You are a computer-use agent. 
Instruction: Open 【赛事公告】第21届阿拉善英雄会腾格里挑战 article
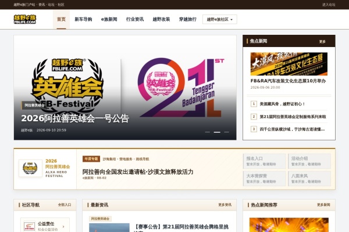(181, 227)
